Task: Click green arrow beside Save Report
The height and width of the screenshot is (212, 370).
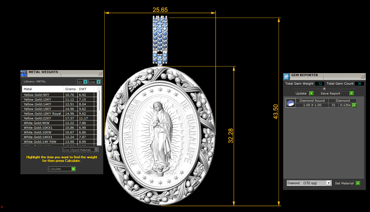Action: (x=351, y=93)
